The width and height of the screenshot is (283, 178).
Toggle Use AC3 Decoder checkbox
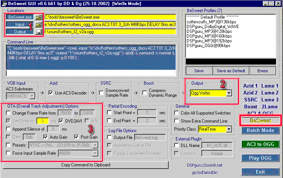click(x=51, y=93)
